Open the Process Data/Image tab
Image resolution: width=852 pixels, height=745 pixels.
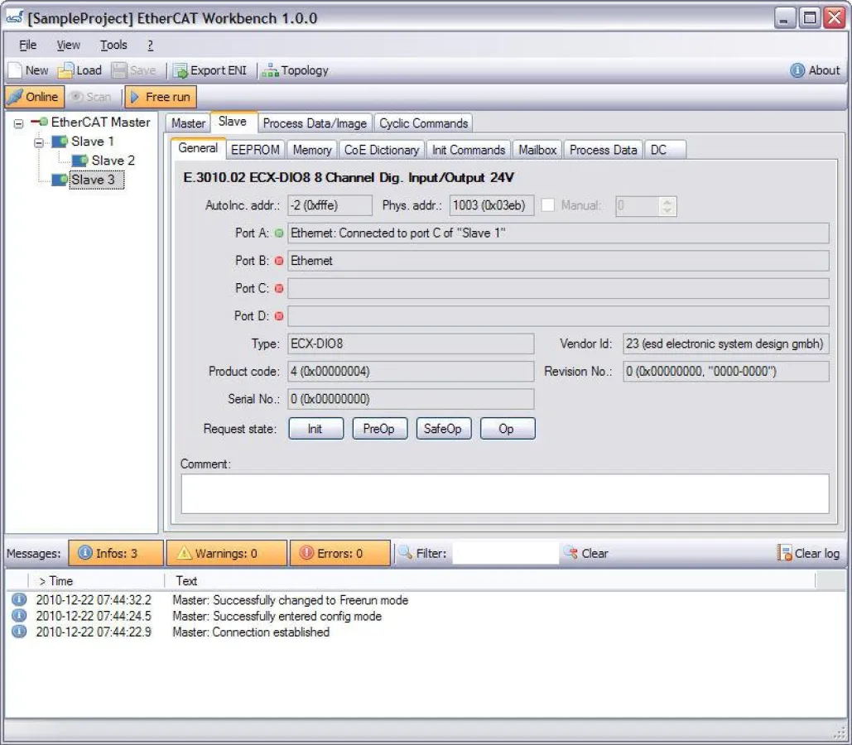coord(315,122)
